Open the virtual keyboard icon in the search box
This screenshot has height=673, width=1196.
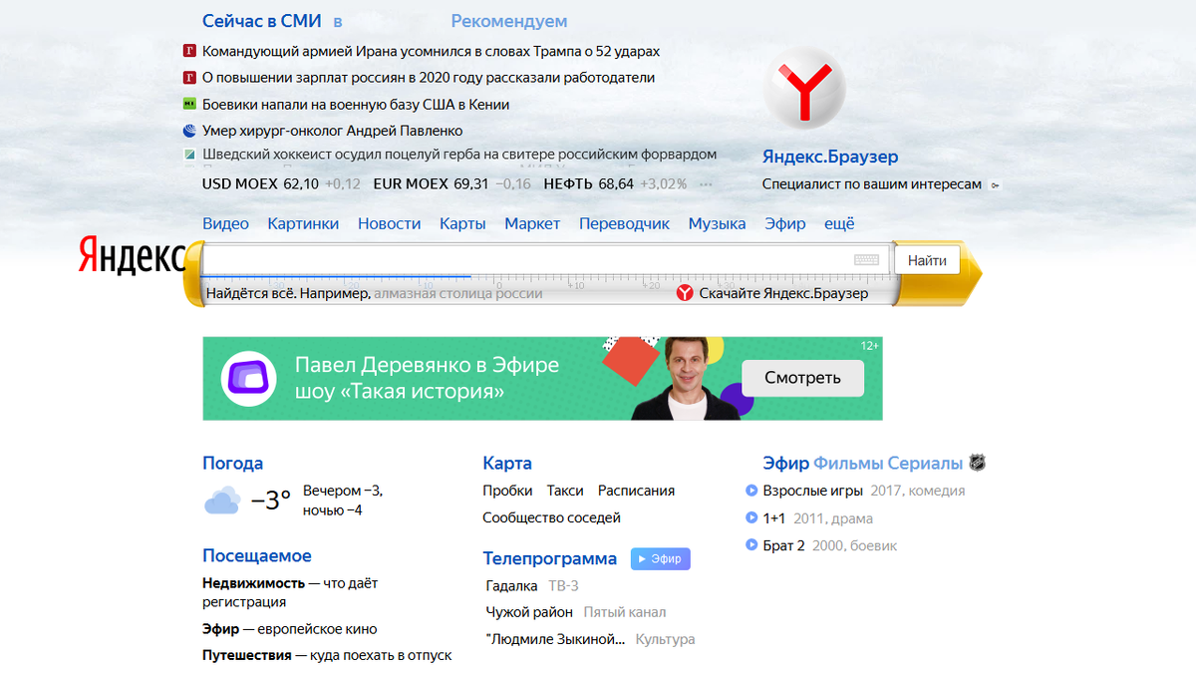[866, 260]
